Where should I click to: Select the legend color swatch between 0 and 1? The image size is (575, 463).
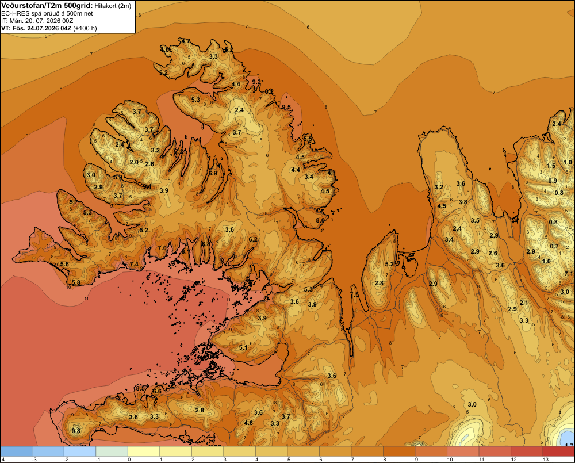[x=144, y=451]
